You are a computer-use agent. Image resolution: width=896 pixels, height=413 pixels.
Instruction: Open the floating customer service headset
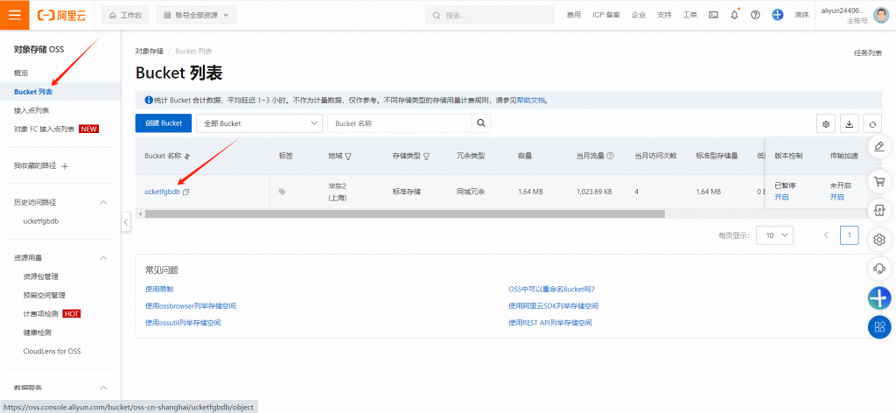pos(879,268)
